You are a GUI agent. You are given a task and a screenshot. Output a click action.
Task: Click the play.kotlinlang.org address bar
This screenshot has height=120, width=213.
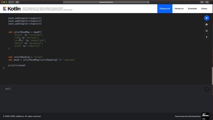coord(106,2)
